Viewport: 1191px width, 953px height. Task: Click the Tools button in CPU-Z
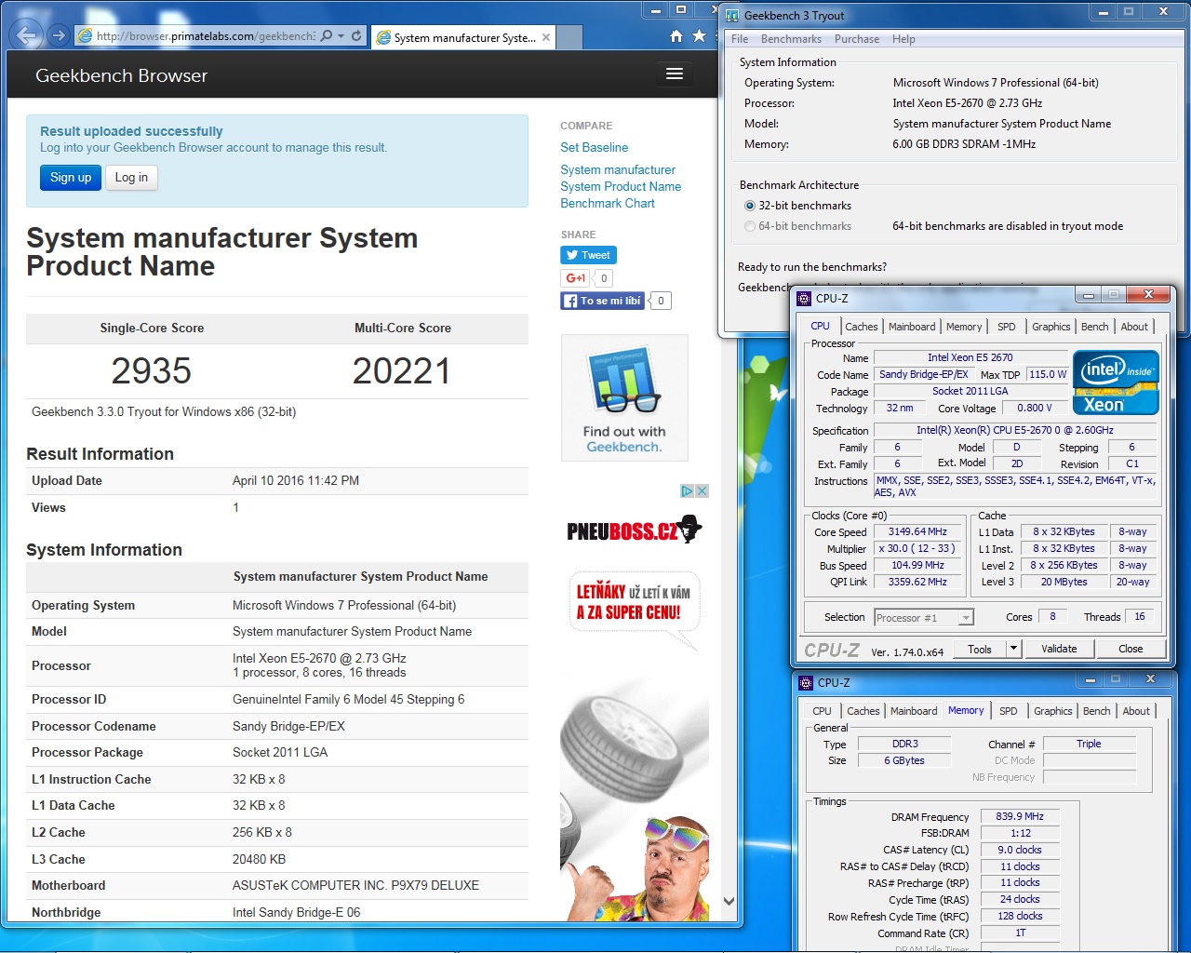coord(980,649)
